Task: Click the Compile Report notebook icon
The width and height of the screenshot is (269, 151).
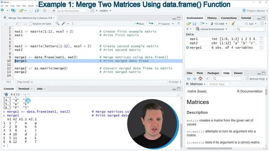Action: pyautogui.click(x=74, y=23)
